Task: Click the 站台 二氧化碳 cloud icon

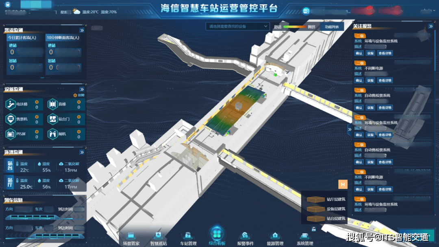Action: pyautogui.click(x=61, y=164)
